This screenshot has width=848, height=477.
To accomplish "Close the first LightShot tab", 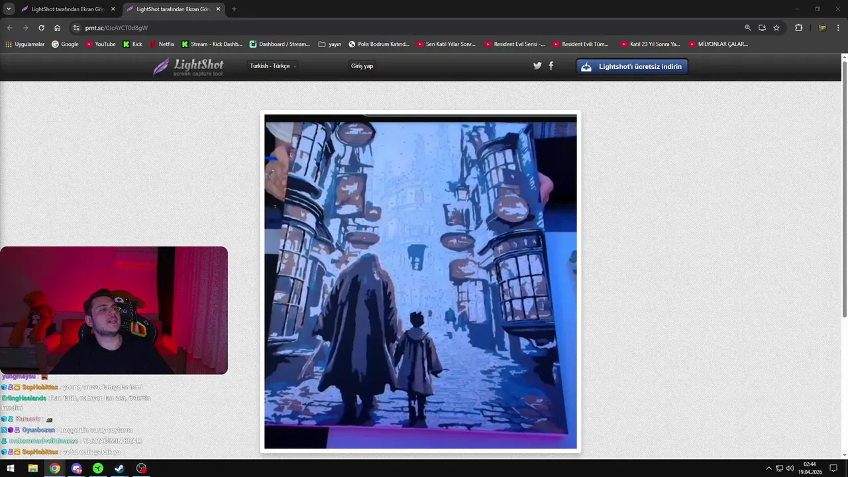I will click(x=113, y=9).
